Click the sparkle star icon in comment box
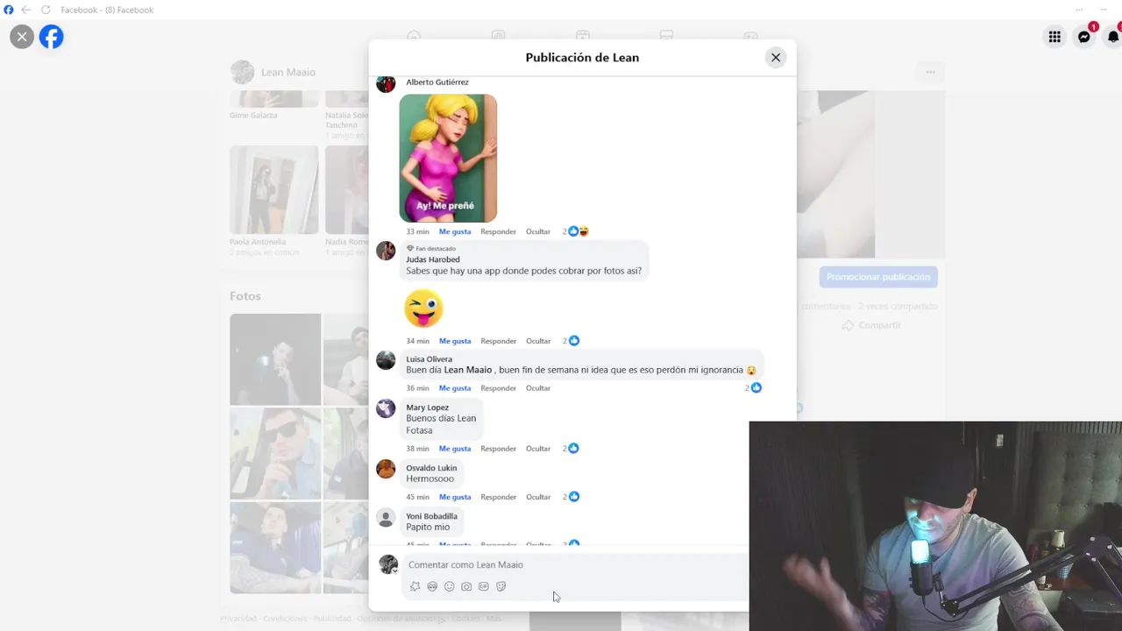Viewport: 1122px width, 631px height. click(415, 586)
